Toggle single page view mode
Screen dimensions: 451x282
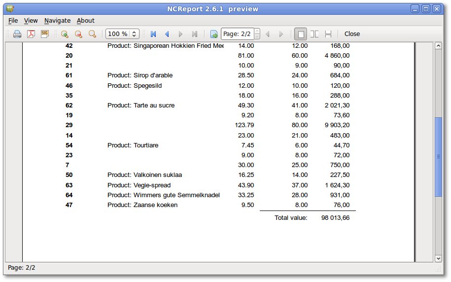[x=301, y=34]
